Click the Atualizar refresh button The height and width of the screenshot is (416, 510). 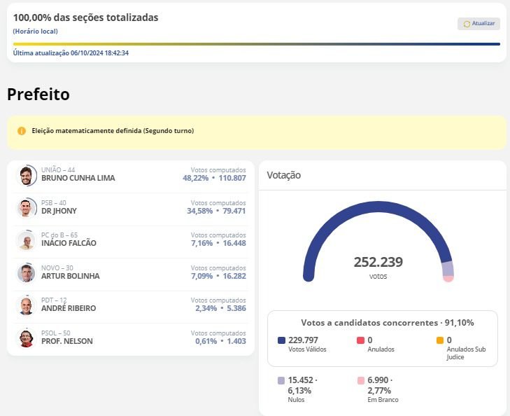(479, 24)
